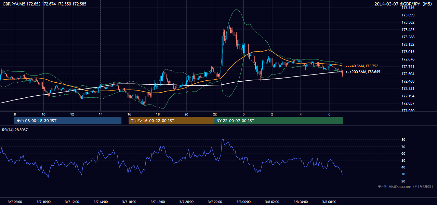
Task: Click the 40 SMA 172.752 label
Action: coord(362,66)
